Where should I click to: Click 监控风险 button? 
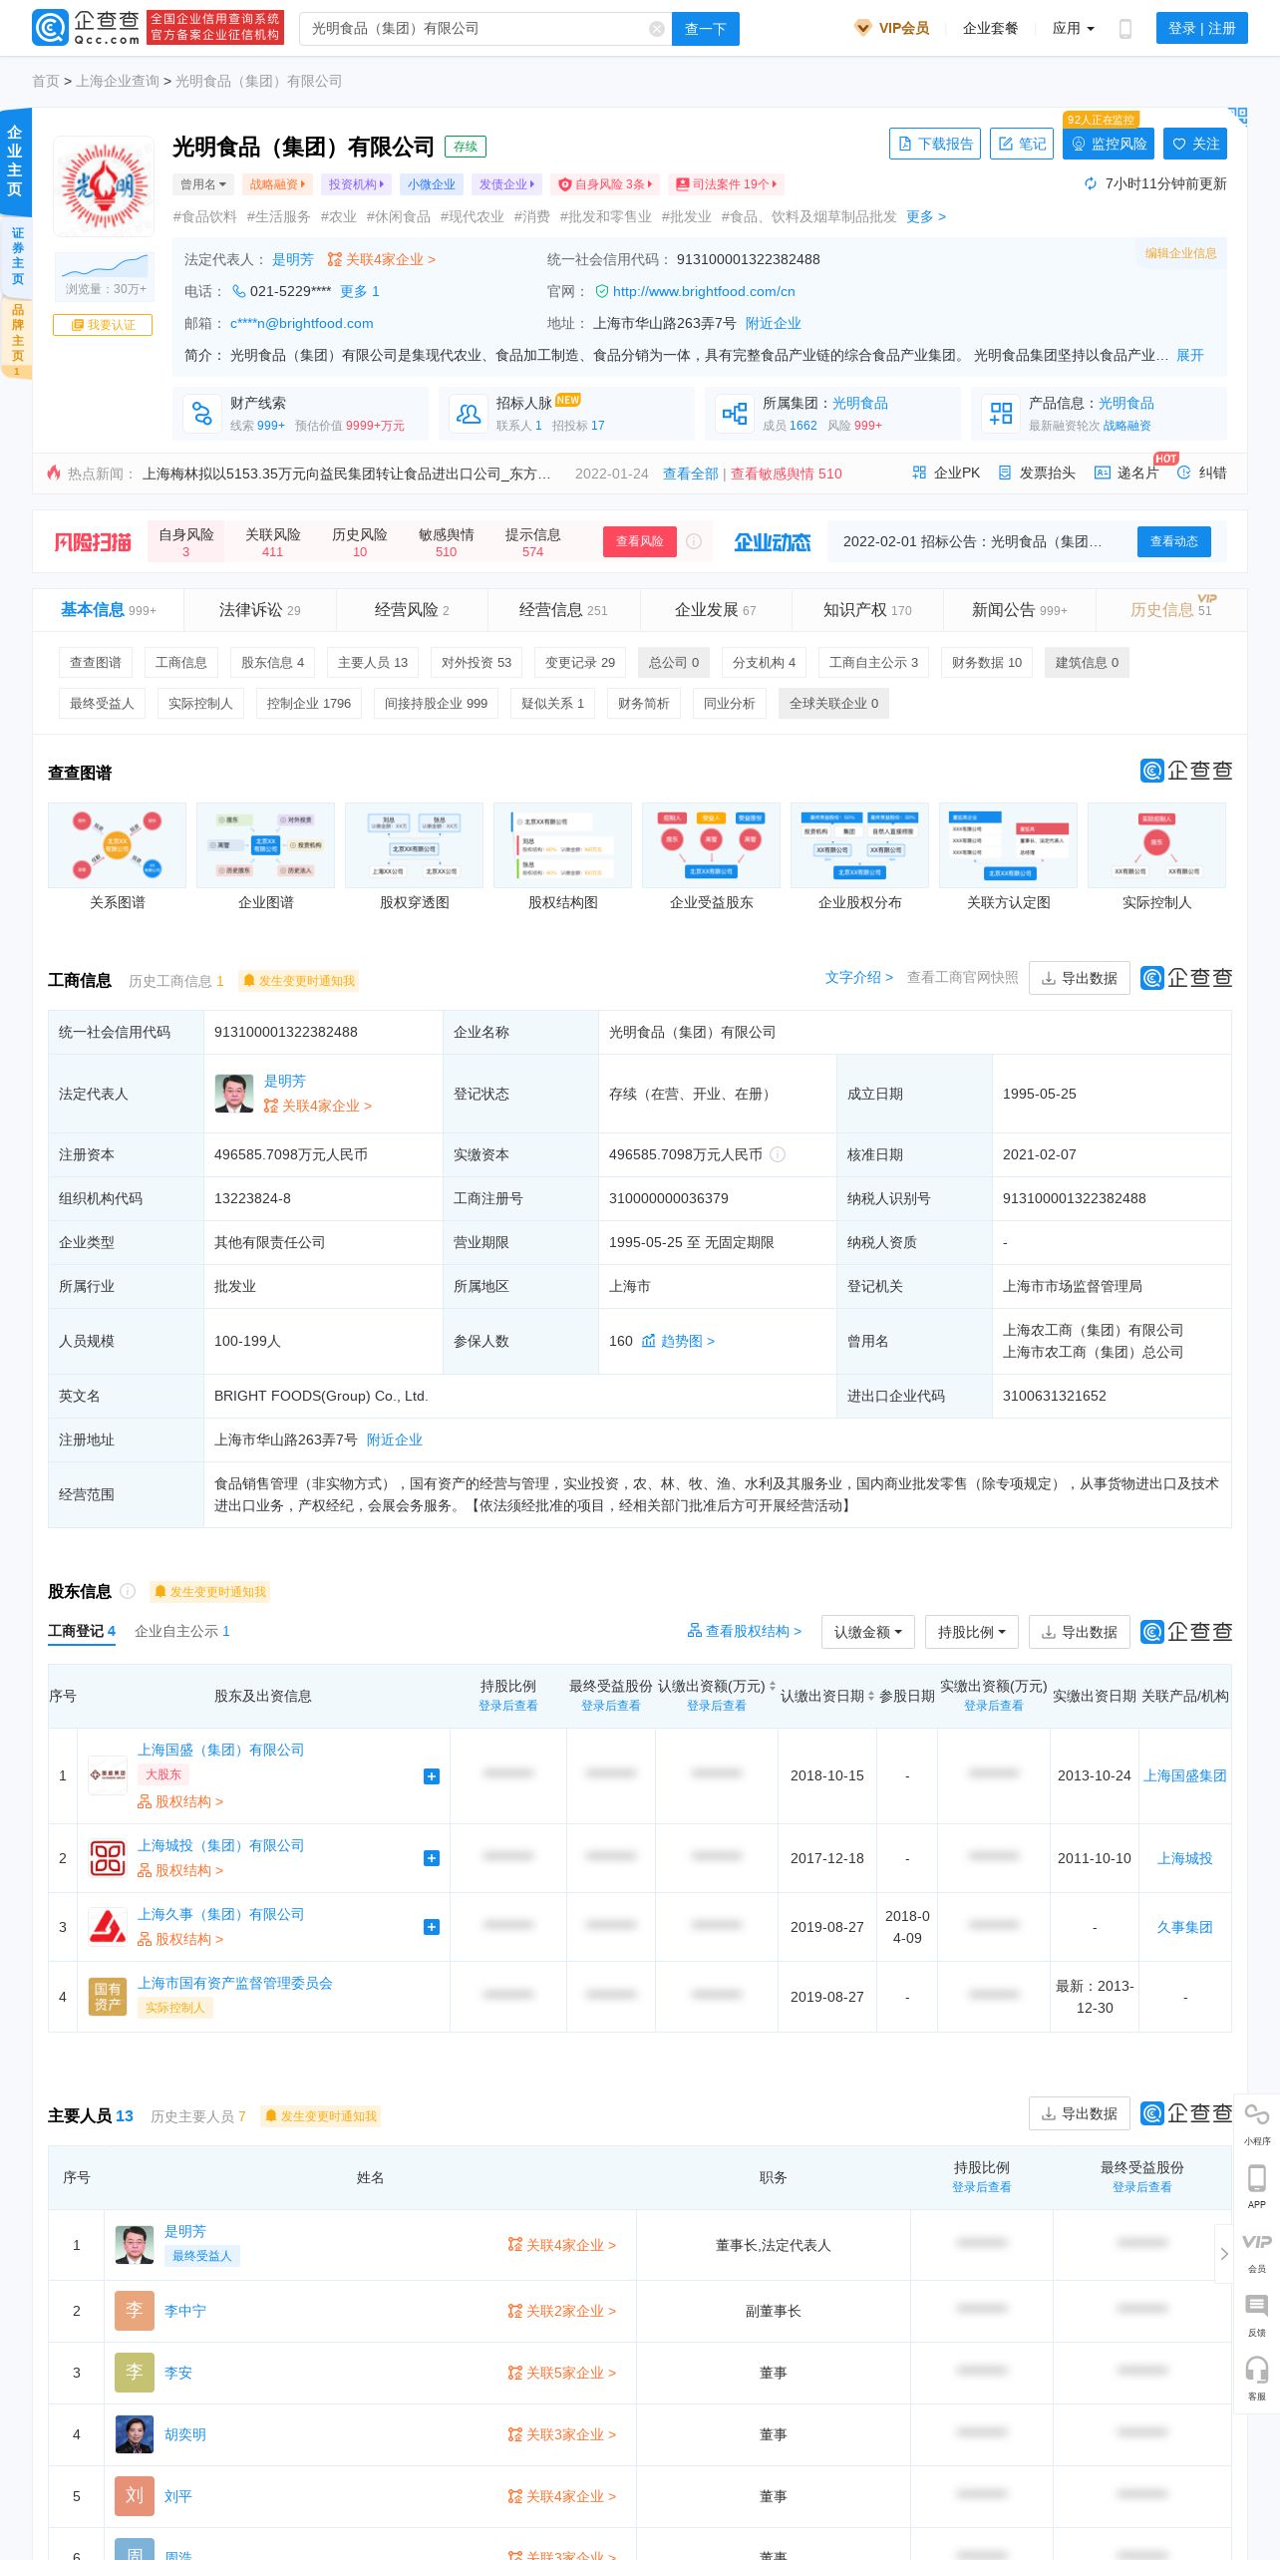1109,144
